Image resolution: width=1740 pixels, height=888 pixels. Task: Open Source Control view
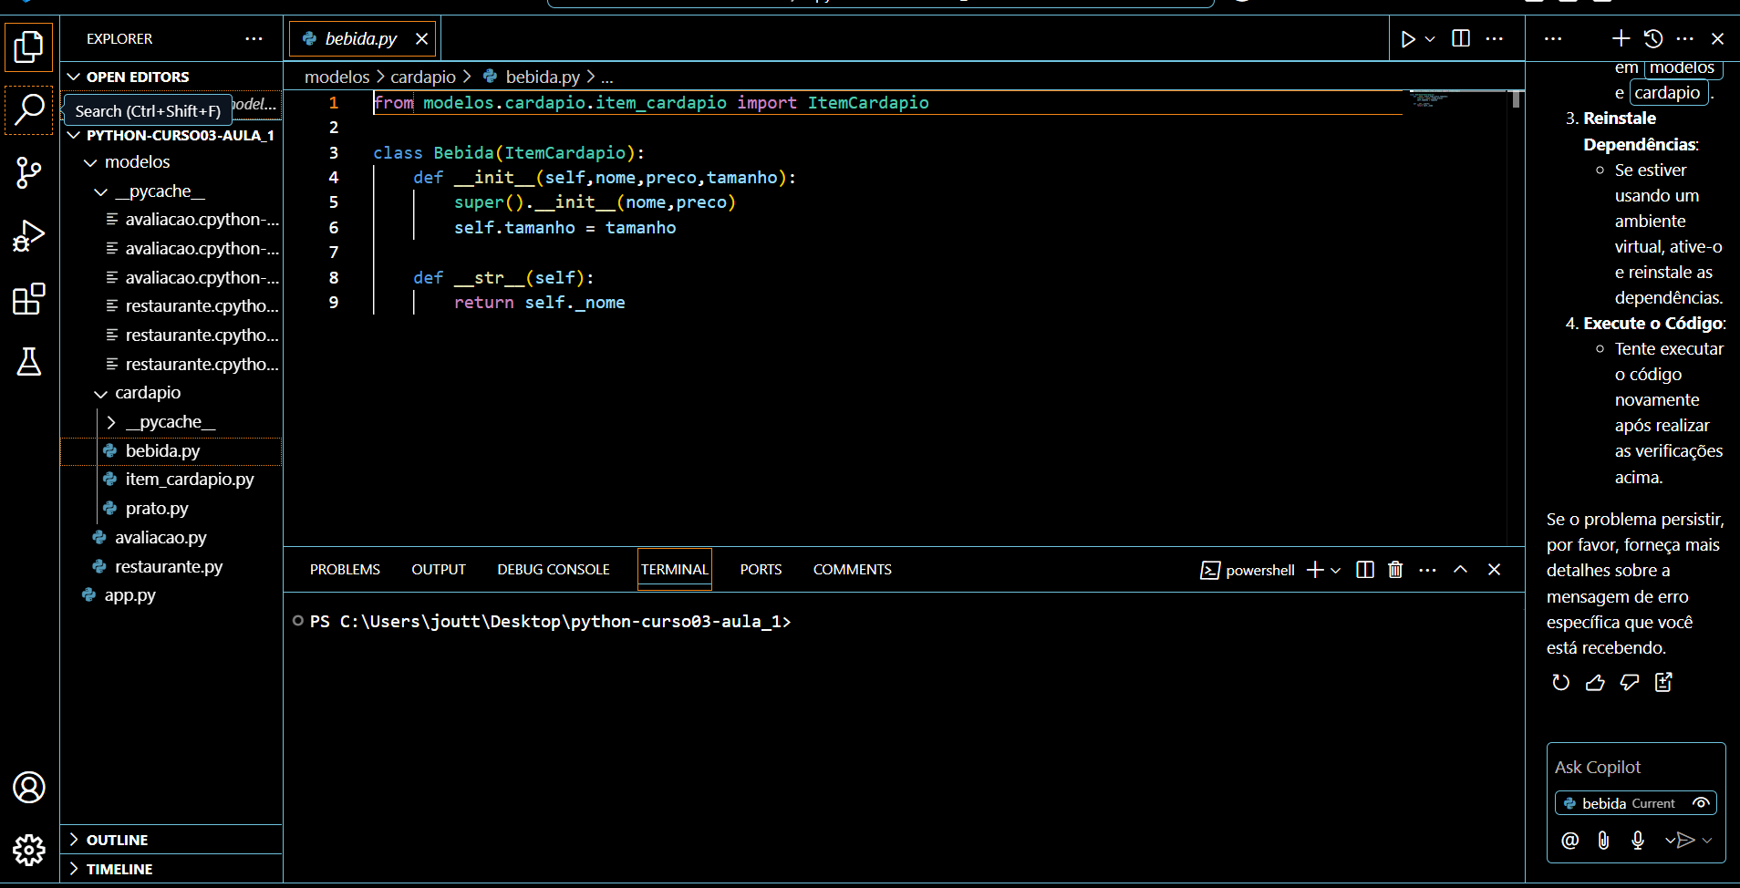(x=29, y=172)
